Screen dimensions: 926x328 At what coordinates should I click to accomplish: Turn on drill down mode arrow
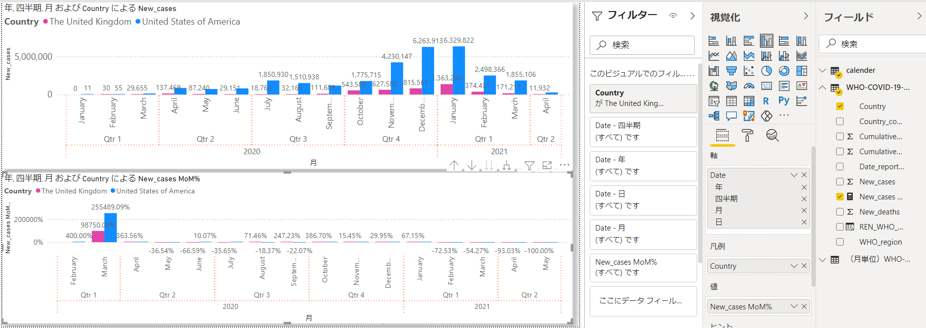click(x=472, y=165)
